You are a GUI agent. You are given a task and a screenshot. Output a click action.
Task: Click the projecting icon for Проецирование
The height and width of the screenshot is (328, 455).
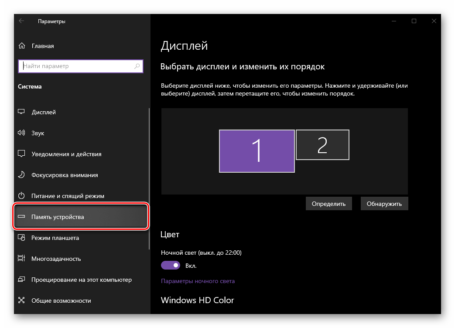(x=21, y=280)
